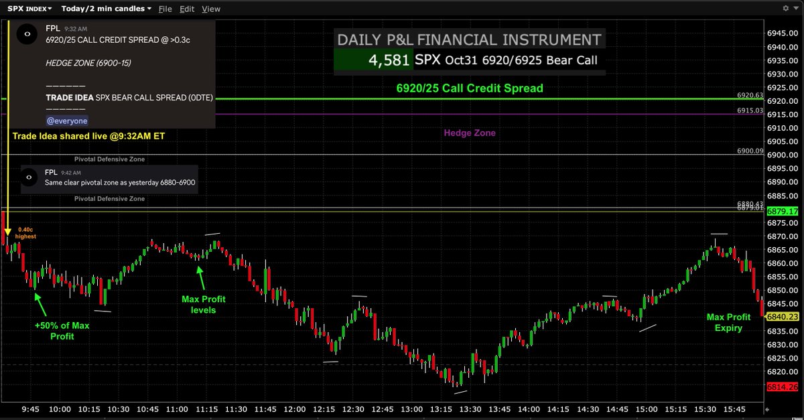Image resolution: width=804 pixels, height=420 pixels.
Task: Click the 6920/25 Call Credit Spread title
Action: 469,88
